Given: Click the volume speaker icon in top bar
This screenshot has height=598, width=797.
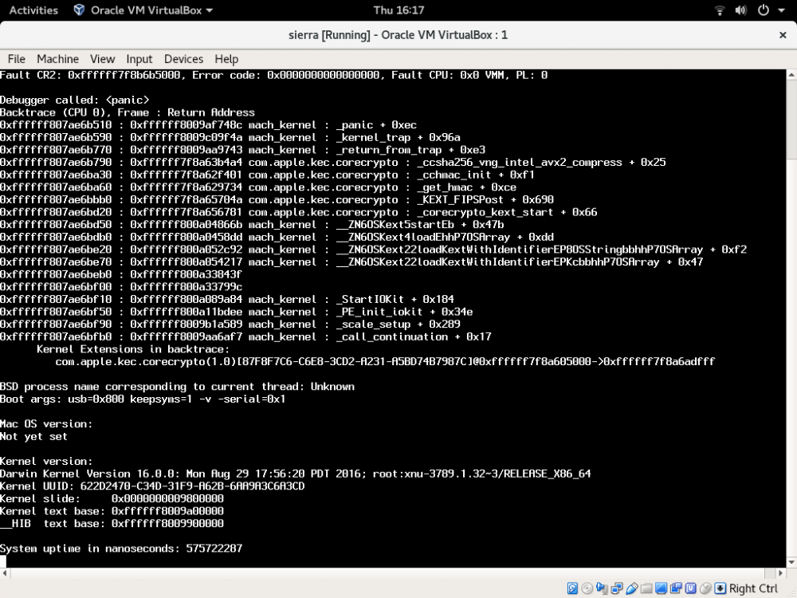Looking at the screenshot, I should (740, 10).
